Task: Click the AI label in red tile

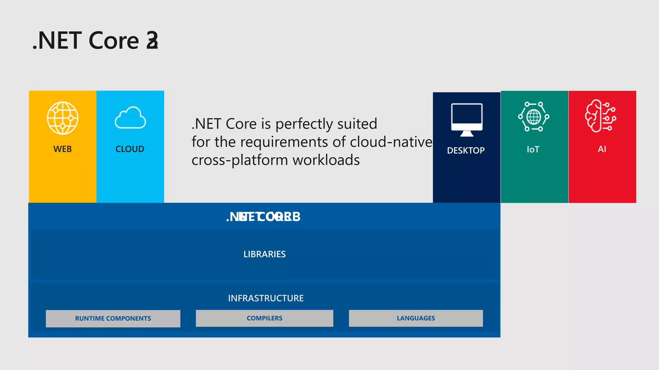Action: point(602,149)
